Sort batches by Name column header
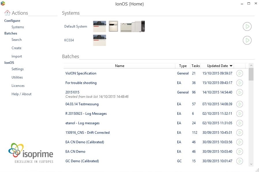Screen dimensions: 259x172 tap(119, 66)
